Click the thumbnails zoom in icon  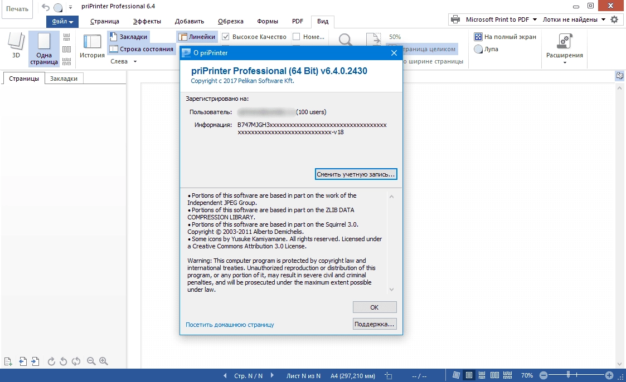104,361
